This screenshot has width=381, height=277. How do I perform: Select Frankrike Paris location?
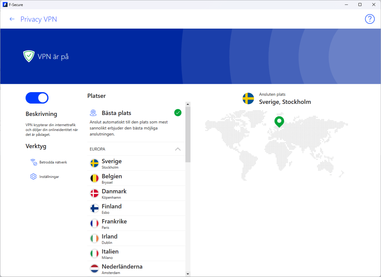pos(136,224)
